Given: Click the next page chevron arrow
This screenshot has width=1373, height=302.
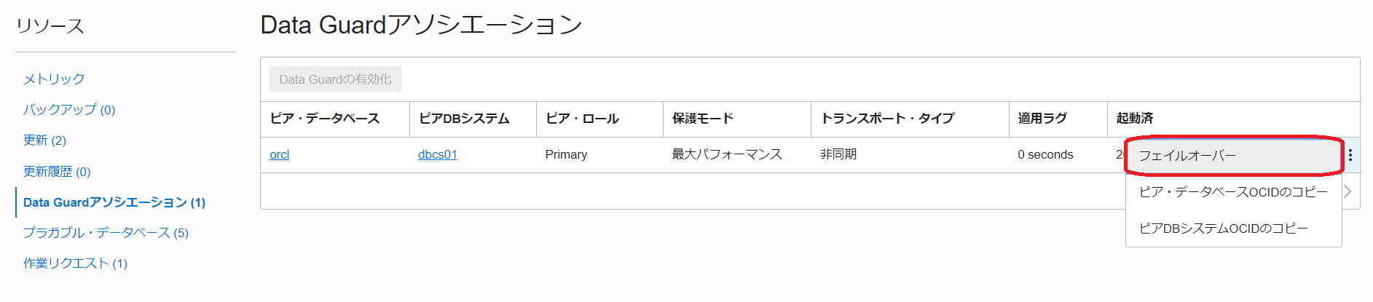Looking at the screenshot, I should point(1348,191).
